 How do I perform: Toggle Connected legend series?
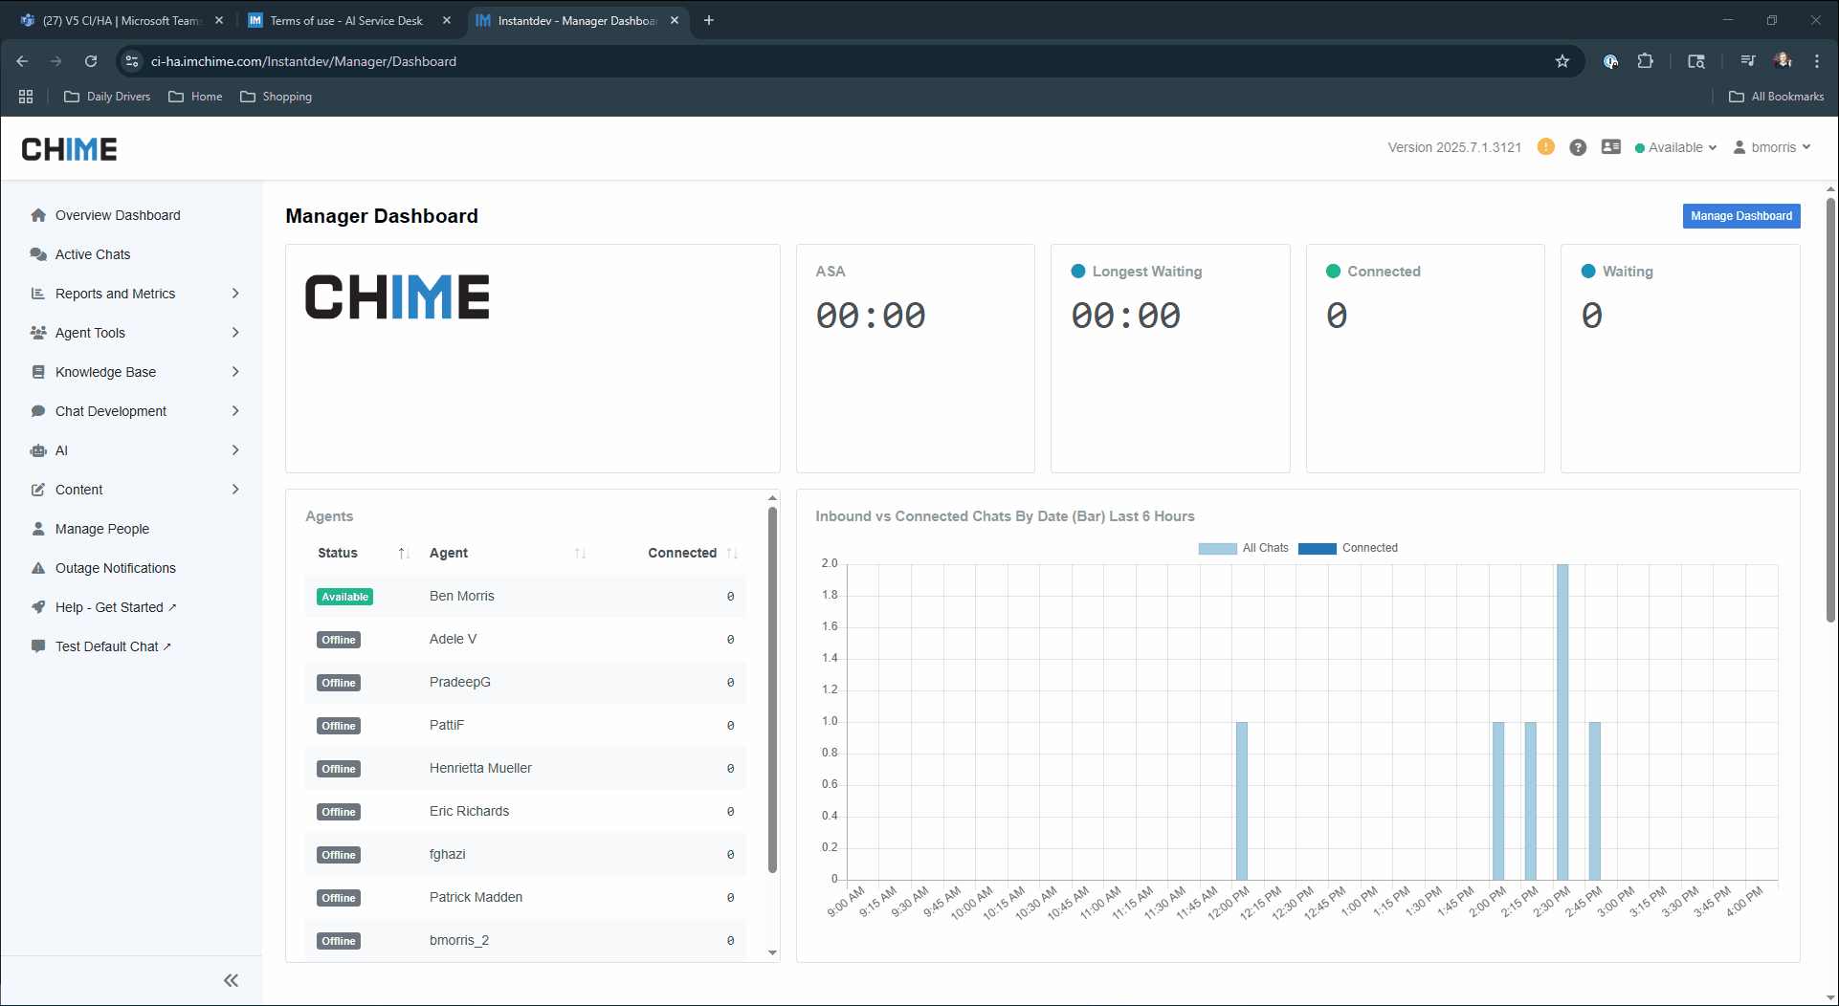1347,548
